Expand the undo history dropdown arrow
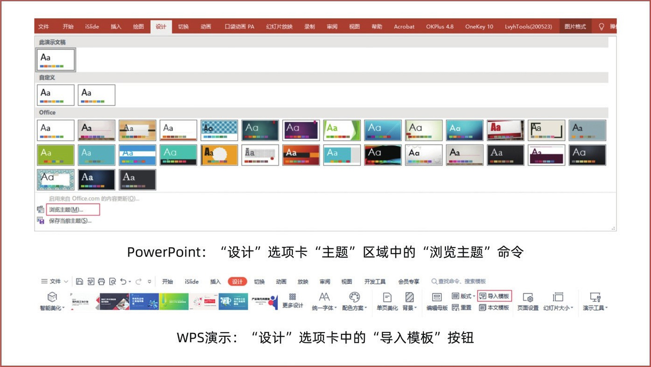Image resolution: width=651 pixels, height=367 pixels. (x=130, y=282)
